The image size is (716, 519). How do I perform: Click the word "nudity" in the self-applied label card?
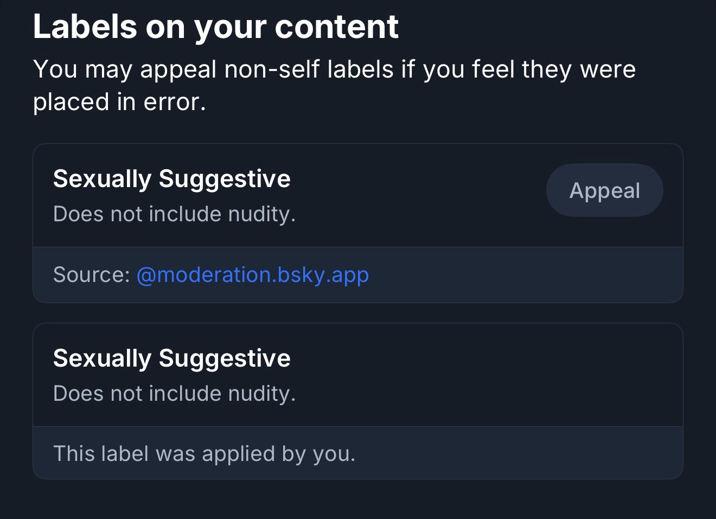click(x=259, y=394)
